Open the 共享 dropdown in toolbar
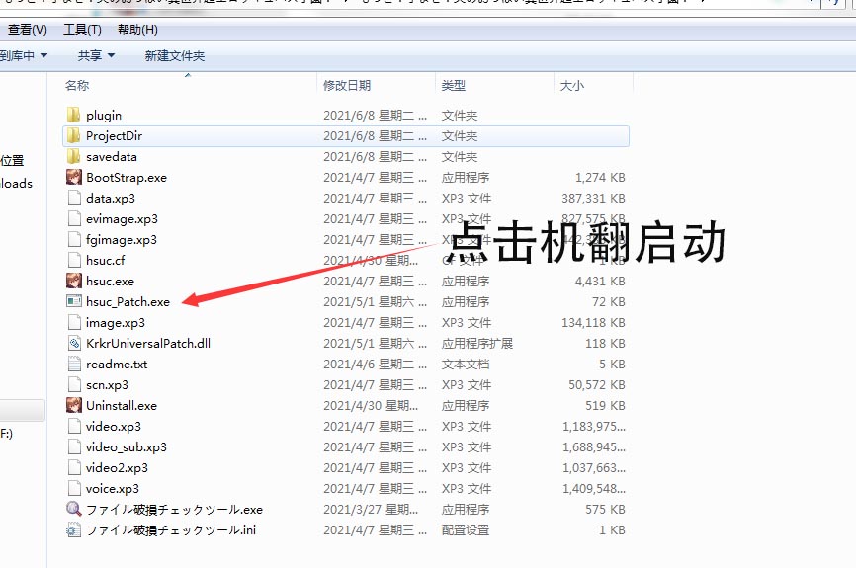This screenshot has height=568, width=856. click(96, 55)
